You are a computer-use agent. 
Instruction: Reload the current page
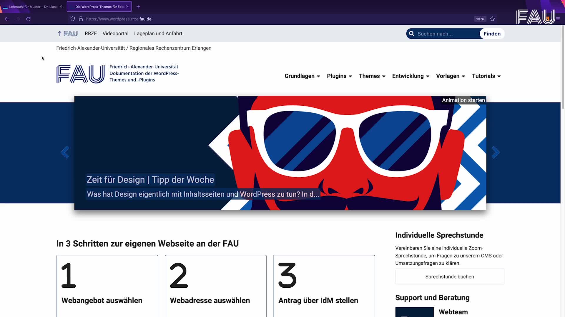pos(28,19)
